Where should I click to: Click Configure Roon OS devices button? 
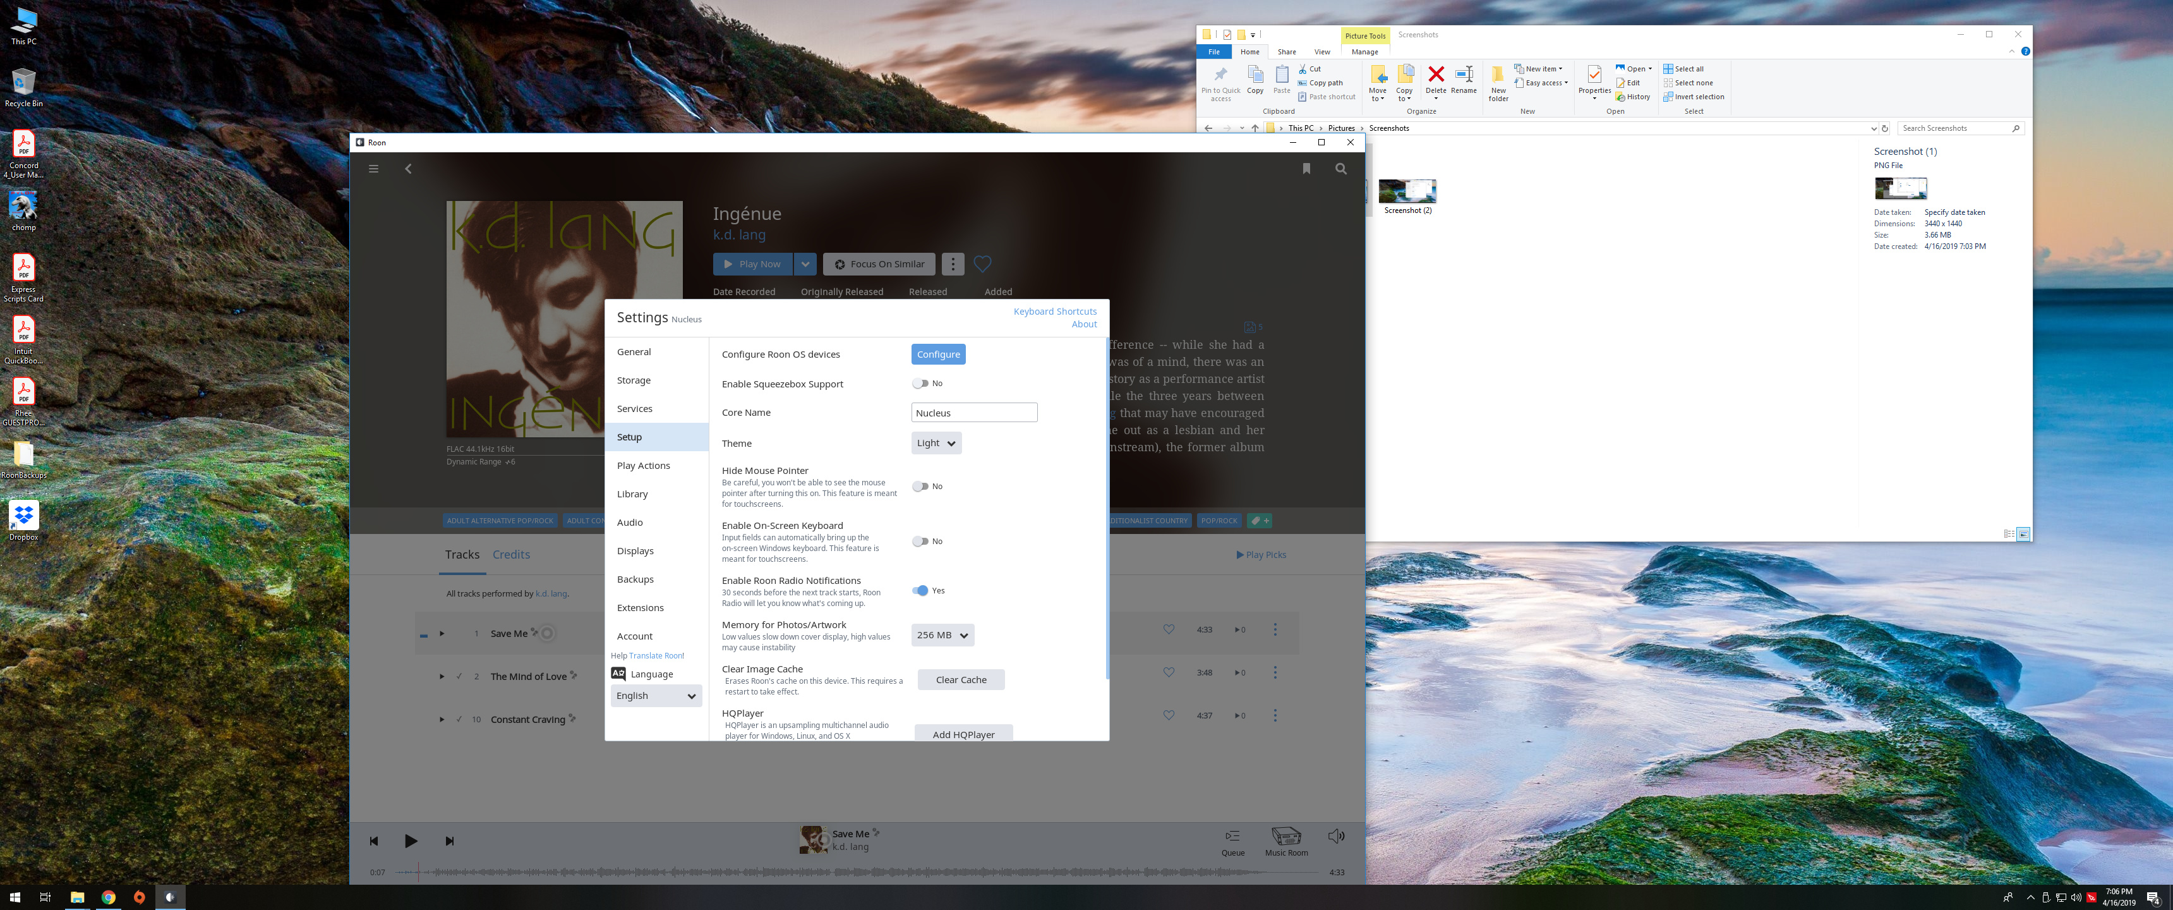point(938,355)
